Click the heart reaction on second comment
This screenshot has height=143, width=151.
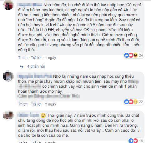pyautogui.click(x=131, y=102)
